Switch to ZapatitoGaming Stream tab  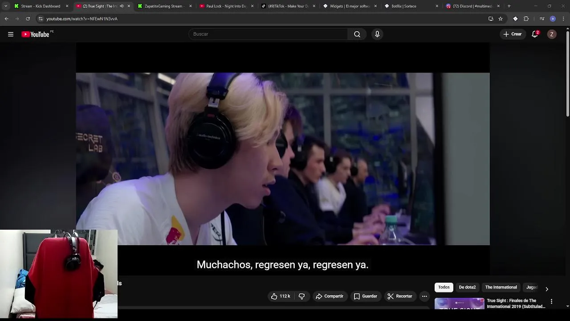[161, 6]
